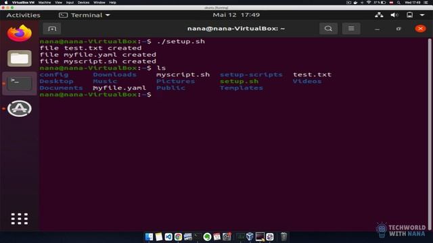Viewport: 433px width, 243px height.
Task: Open the macOS Wi-Fi status icon
Action: [369, 3]
